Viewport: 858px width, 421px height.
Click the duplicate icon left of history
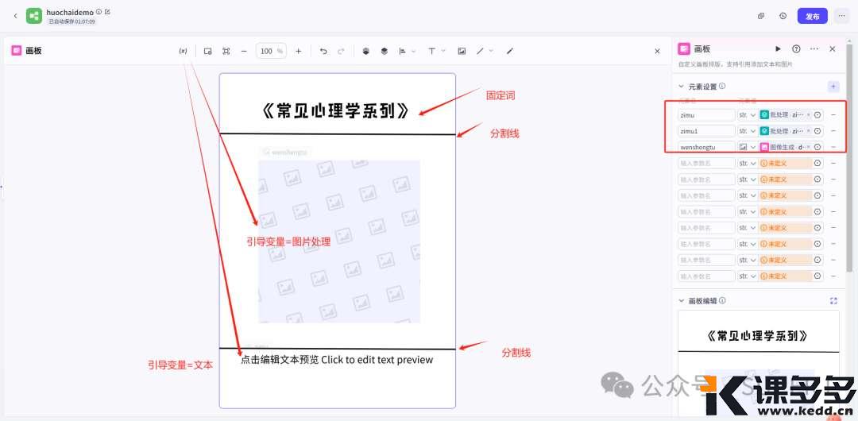tap(761, 16)
